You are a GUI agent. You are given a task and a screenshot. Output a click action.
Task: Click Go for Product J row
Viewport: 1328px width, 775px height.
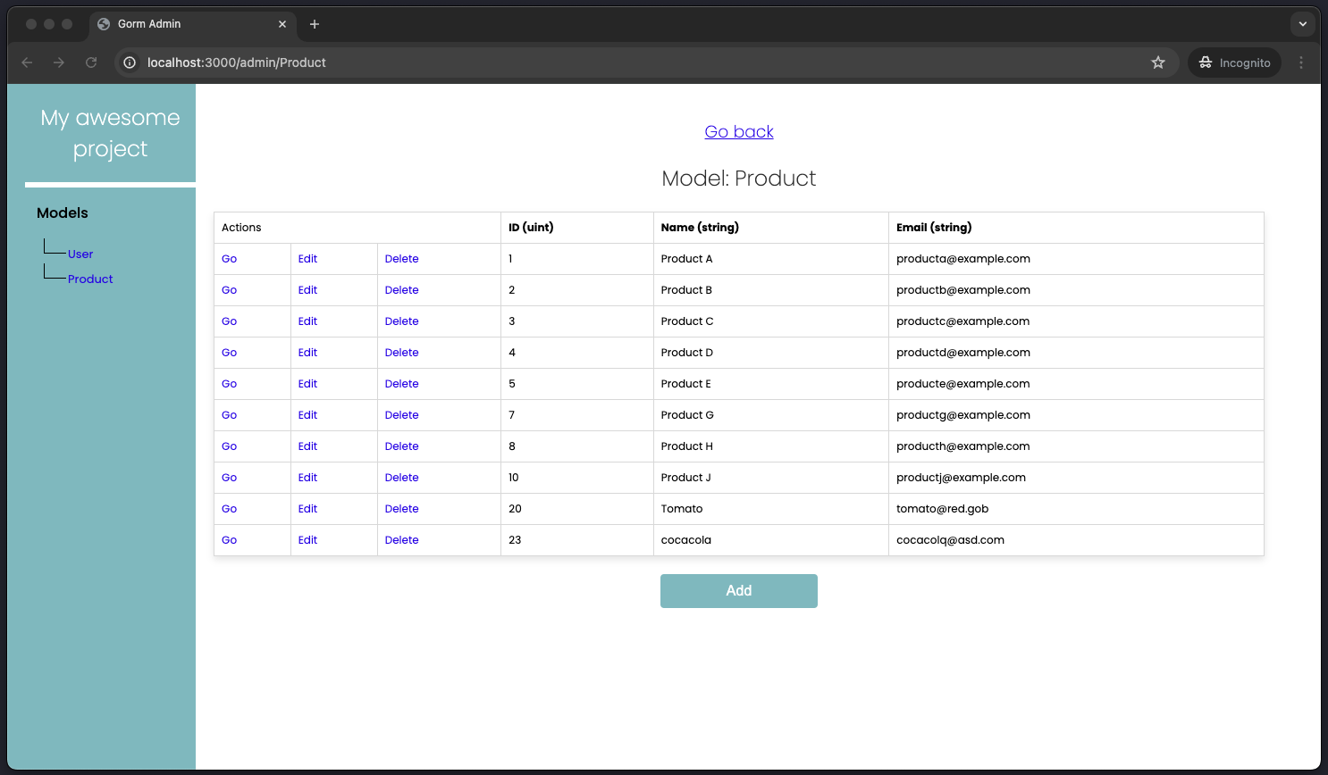[x=230, y=478]
